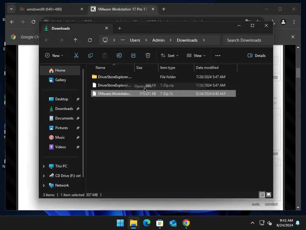Add a new File Explorer tab

click(x=120, y=28)
